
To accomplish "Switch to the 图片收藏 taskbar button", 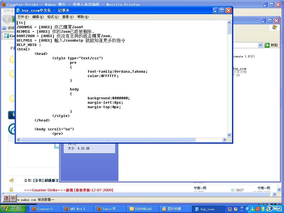I will click(x=176, y=209).
